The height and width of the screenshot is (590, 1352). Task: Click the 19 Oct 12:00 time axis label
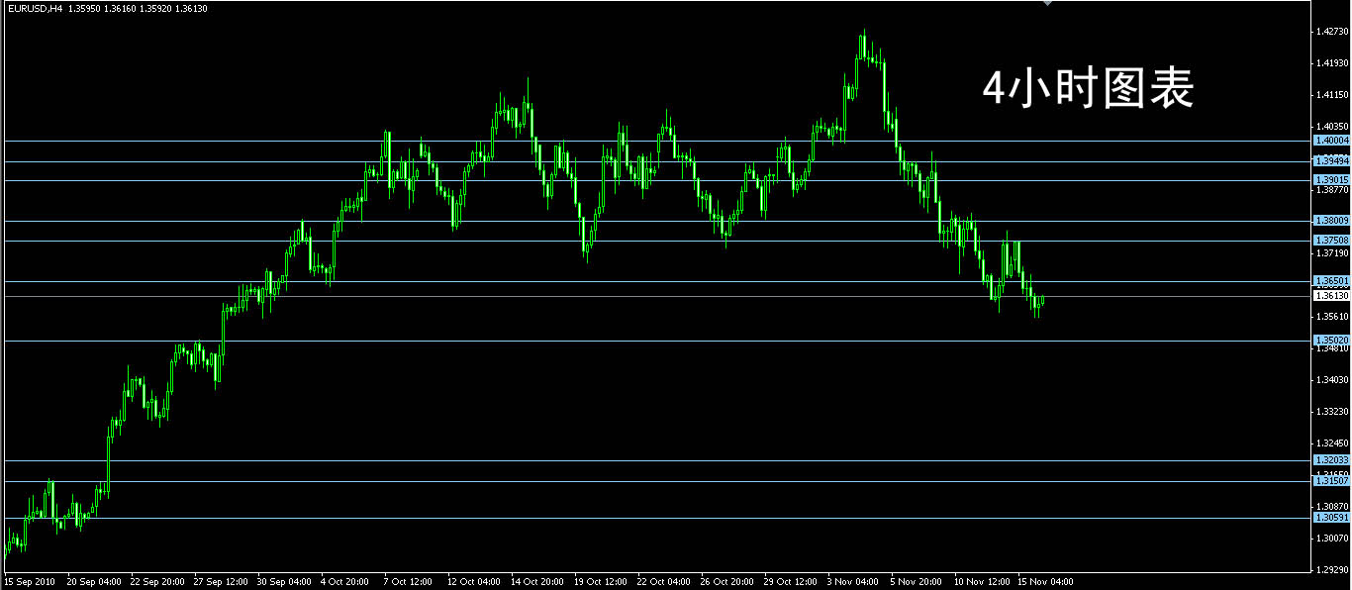pyautogui.click(x=601, y=582)
